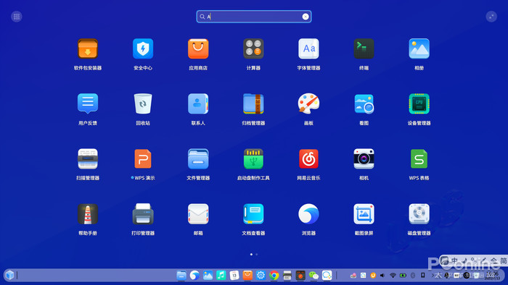
Task: Open 相册 album app in launcher grid
Action: pyautogui.click(x=419, y=48)
